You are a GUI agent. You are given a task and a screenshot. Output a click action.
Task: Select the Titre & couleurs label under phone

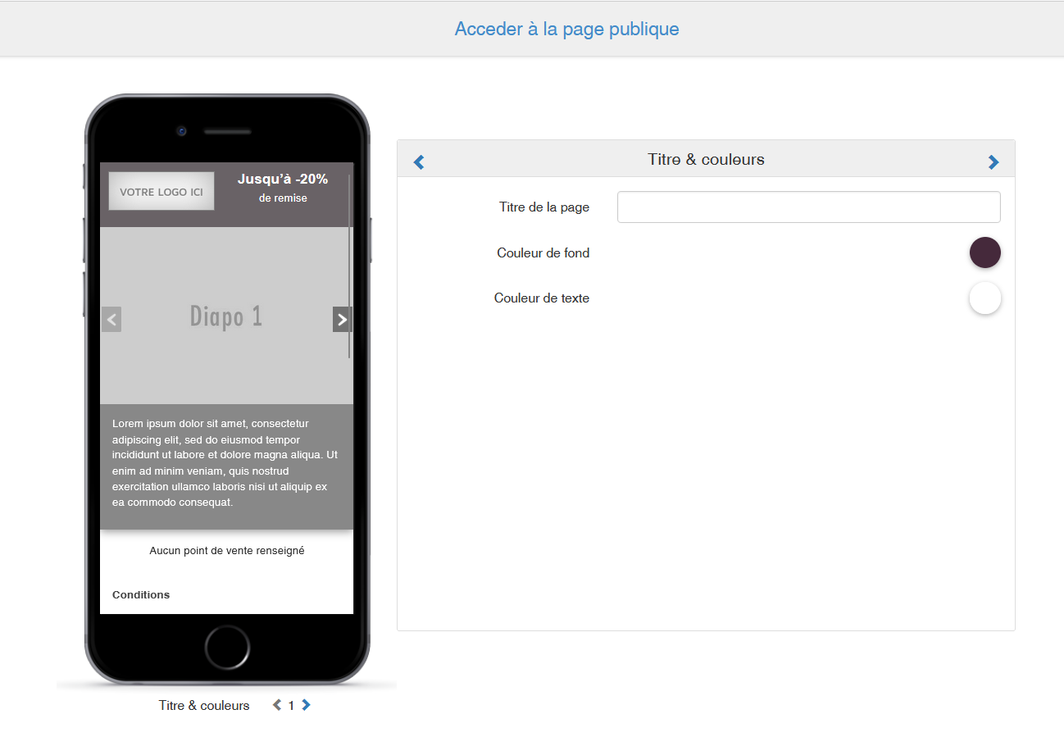pos(204,705)
